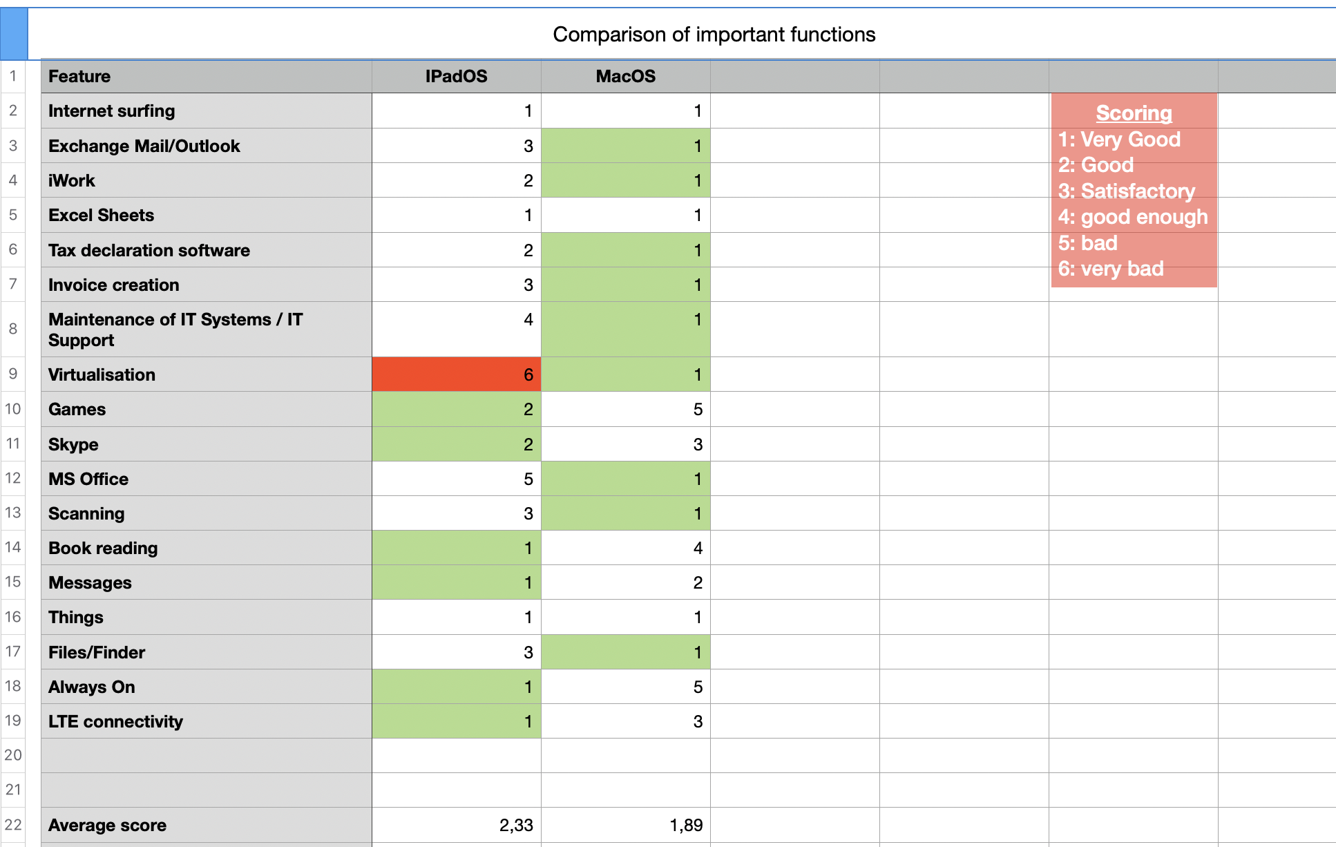Select IPadOS average score cell 2,33

(x=456, y=825)
